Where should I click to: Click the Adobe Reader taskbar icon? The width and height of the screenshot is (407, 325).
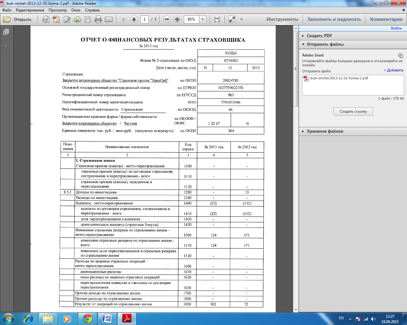click(x=127, y=318)
